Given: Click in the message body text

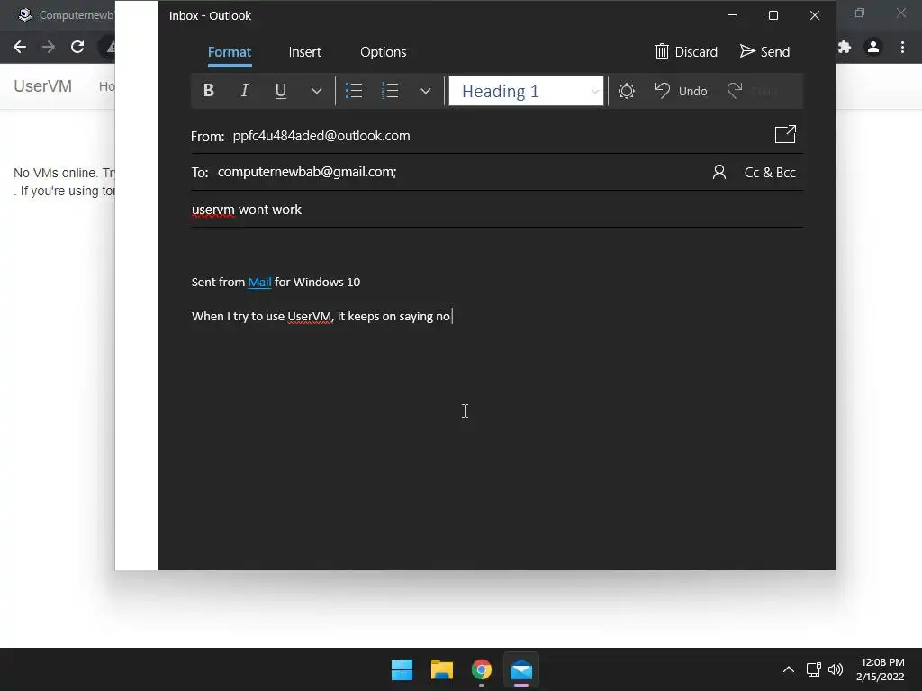Looking at the screenshot, I should pos(321,316).
